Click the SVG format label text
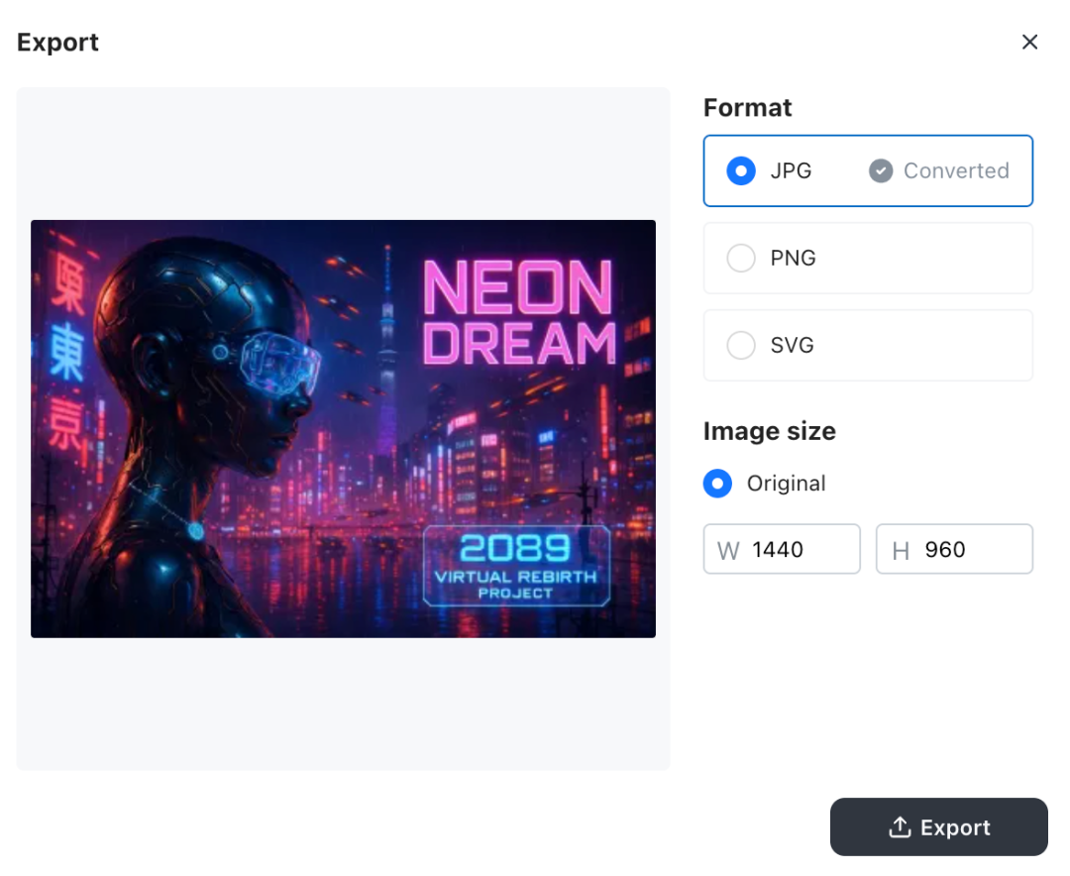Screen dimensions: 1070x876 tap(792, 346)
